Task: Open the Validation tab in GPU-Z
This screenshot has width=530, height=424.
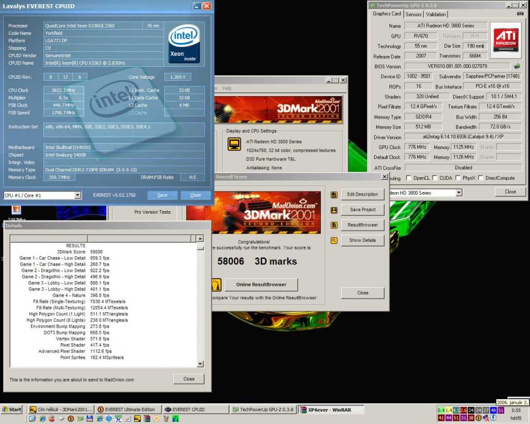Action: point(436,14)
